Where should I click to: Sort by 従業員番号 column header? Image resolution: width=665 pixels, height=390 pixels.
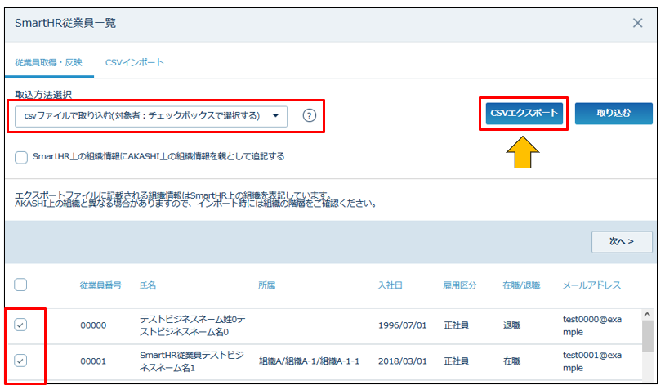tap(101, 285)
